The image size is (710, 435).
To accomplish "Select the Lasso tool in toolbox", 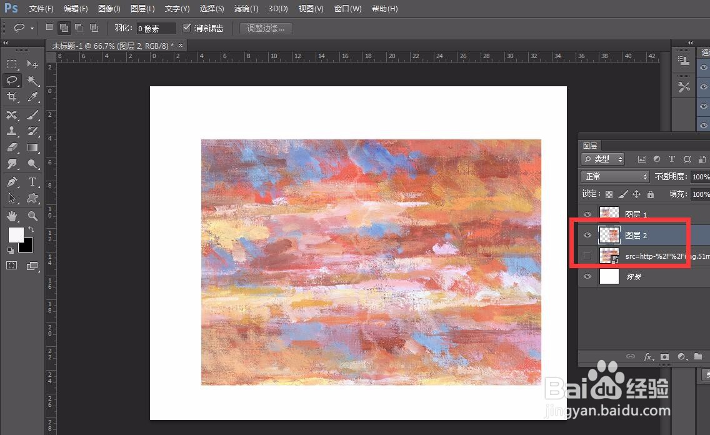I will pyautogui.click(x=12, y=81).
